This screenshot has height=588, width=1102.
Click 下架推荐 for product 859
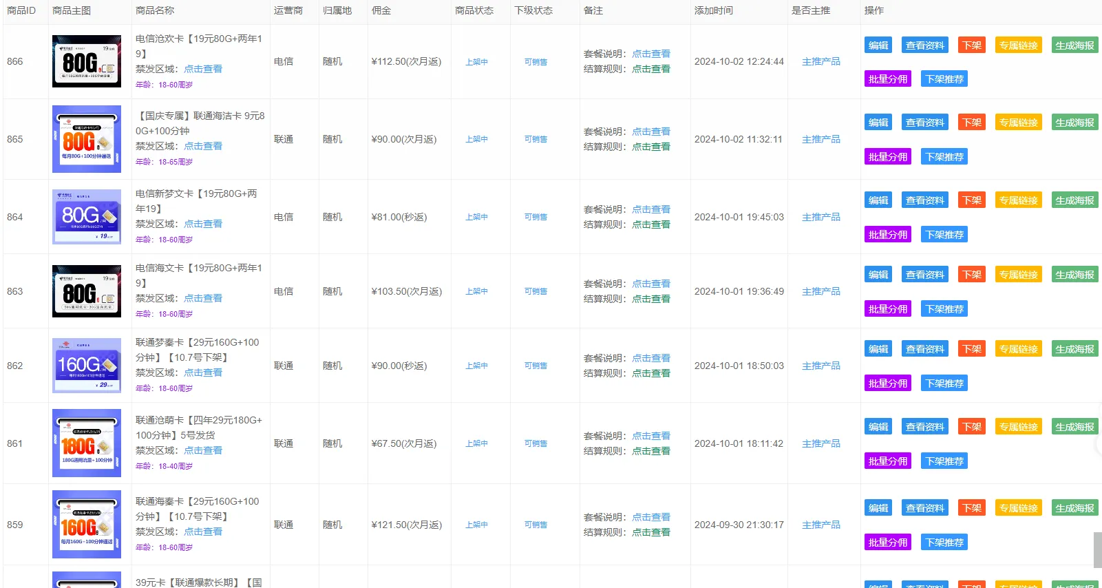[944, 543]
